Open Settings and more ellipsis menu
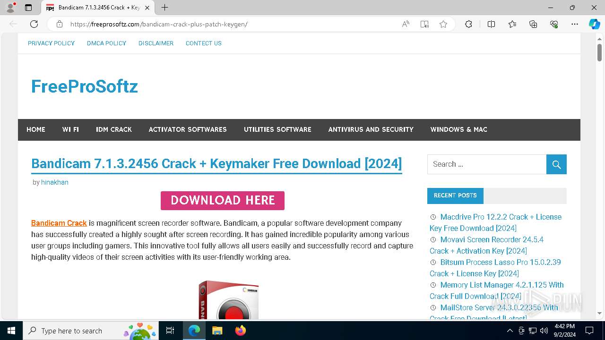605x340 pixels. click(x=575, y=24)
